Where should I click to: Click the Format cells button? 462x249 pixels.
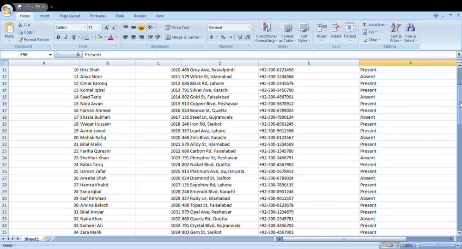(x=350, y=32)
